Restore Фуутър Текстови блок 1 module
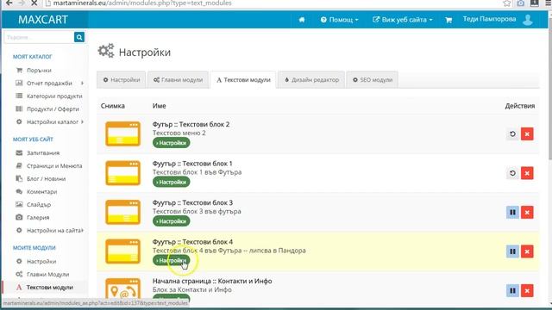The width and height of the screenshot is (552, 310). coord(512,173)
